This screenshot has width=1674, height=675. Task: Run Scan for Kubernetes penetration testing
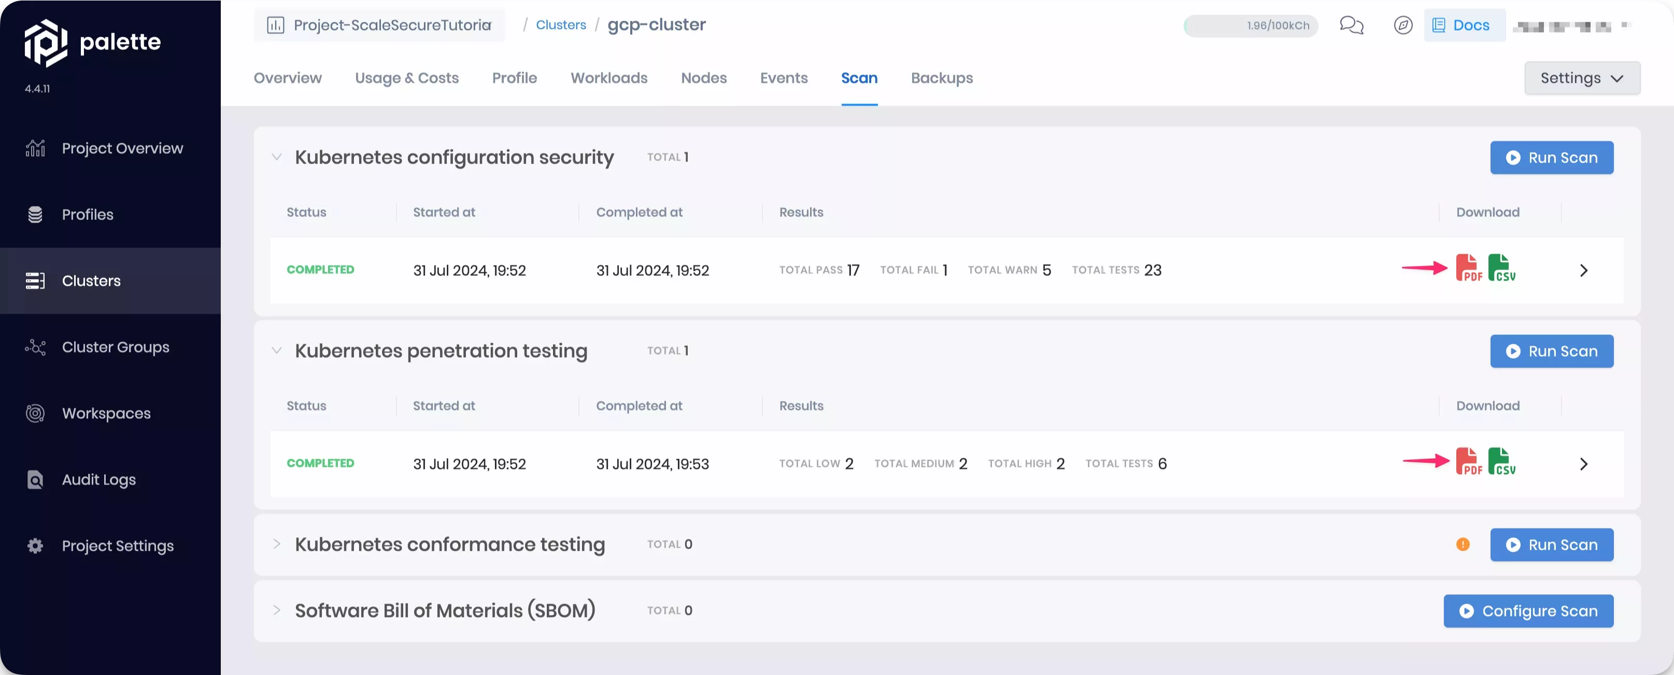[x=1551, y=351]
